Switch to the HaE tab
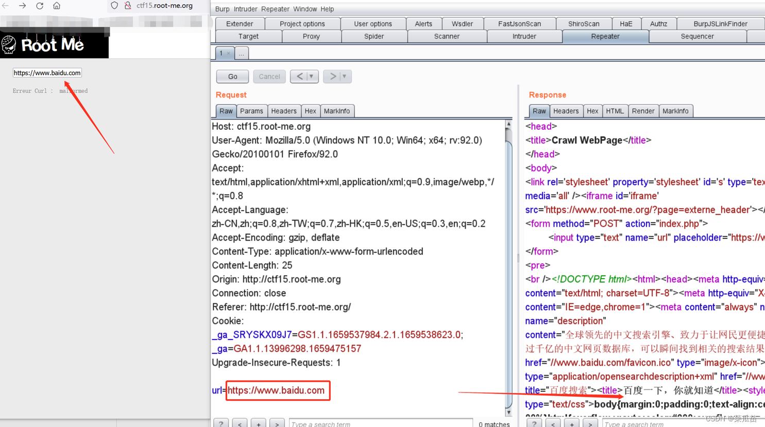 tap(626, 24)
